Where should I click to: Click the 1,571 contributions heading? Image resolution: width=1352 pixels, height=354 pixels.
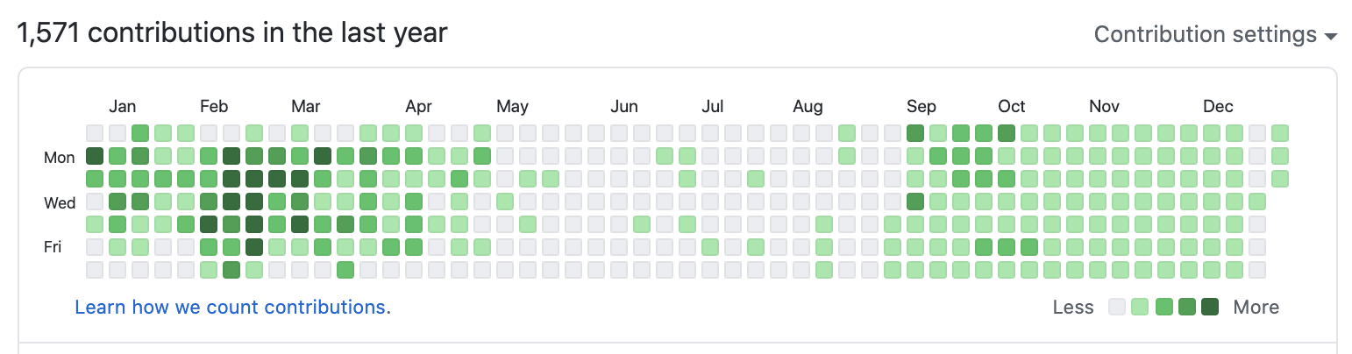click(x=232, y=33)
